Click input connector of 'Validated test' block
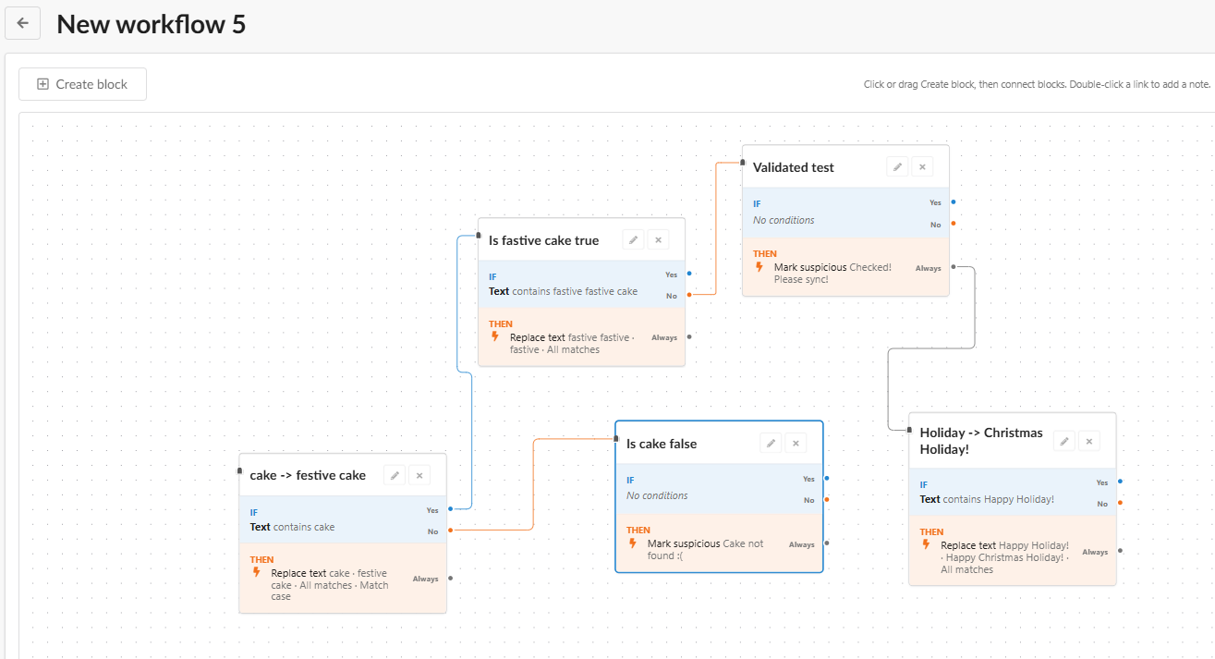Image resolution: width=1215 pixels, height=659 pixels. point(743,163)
